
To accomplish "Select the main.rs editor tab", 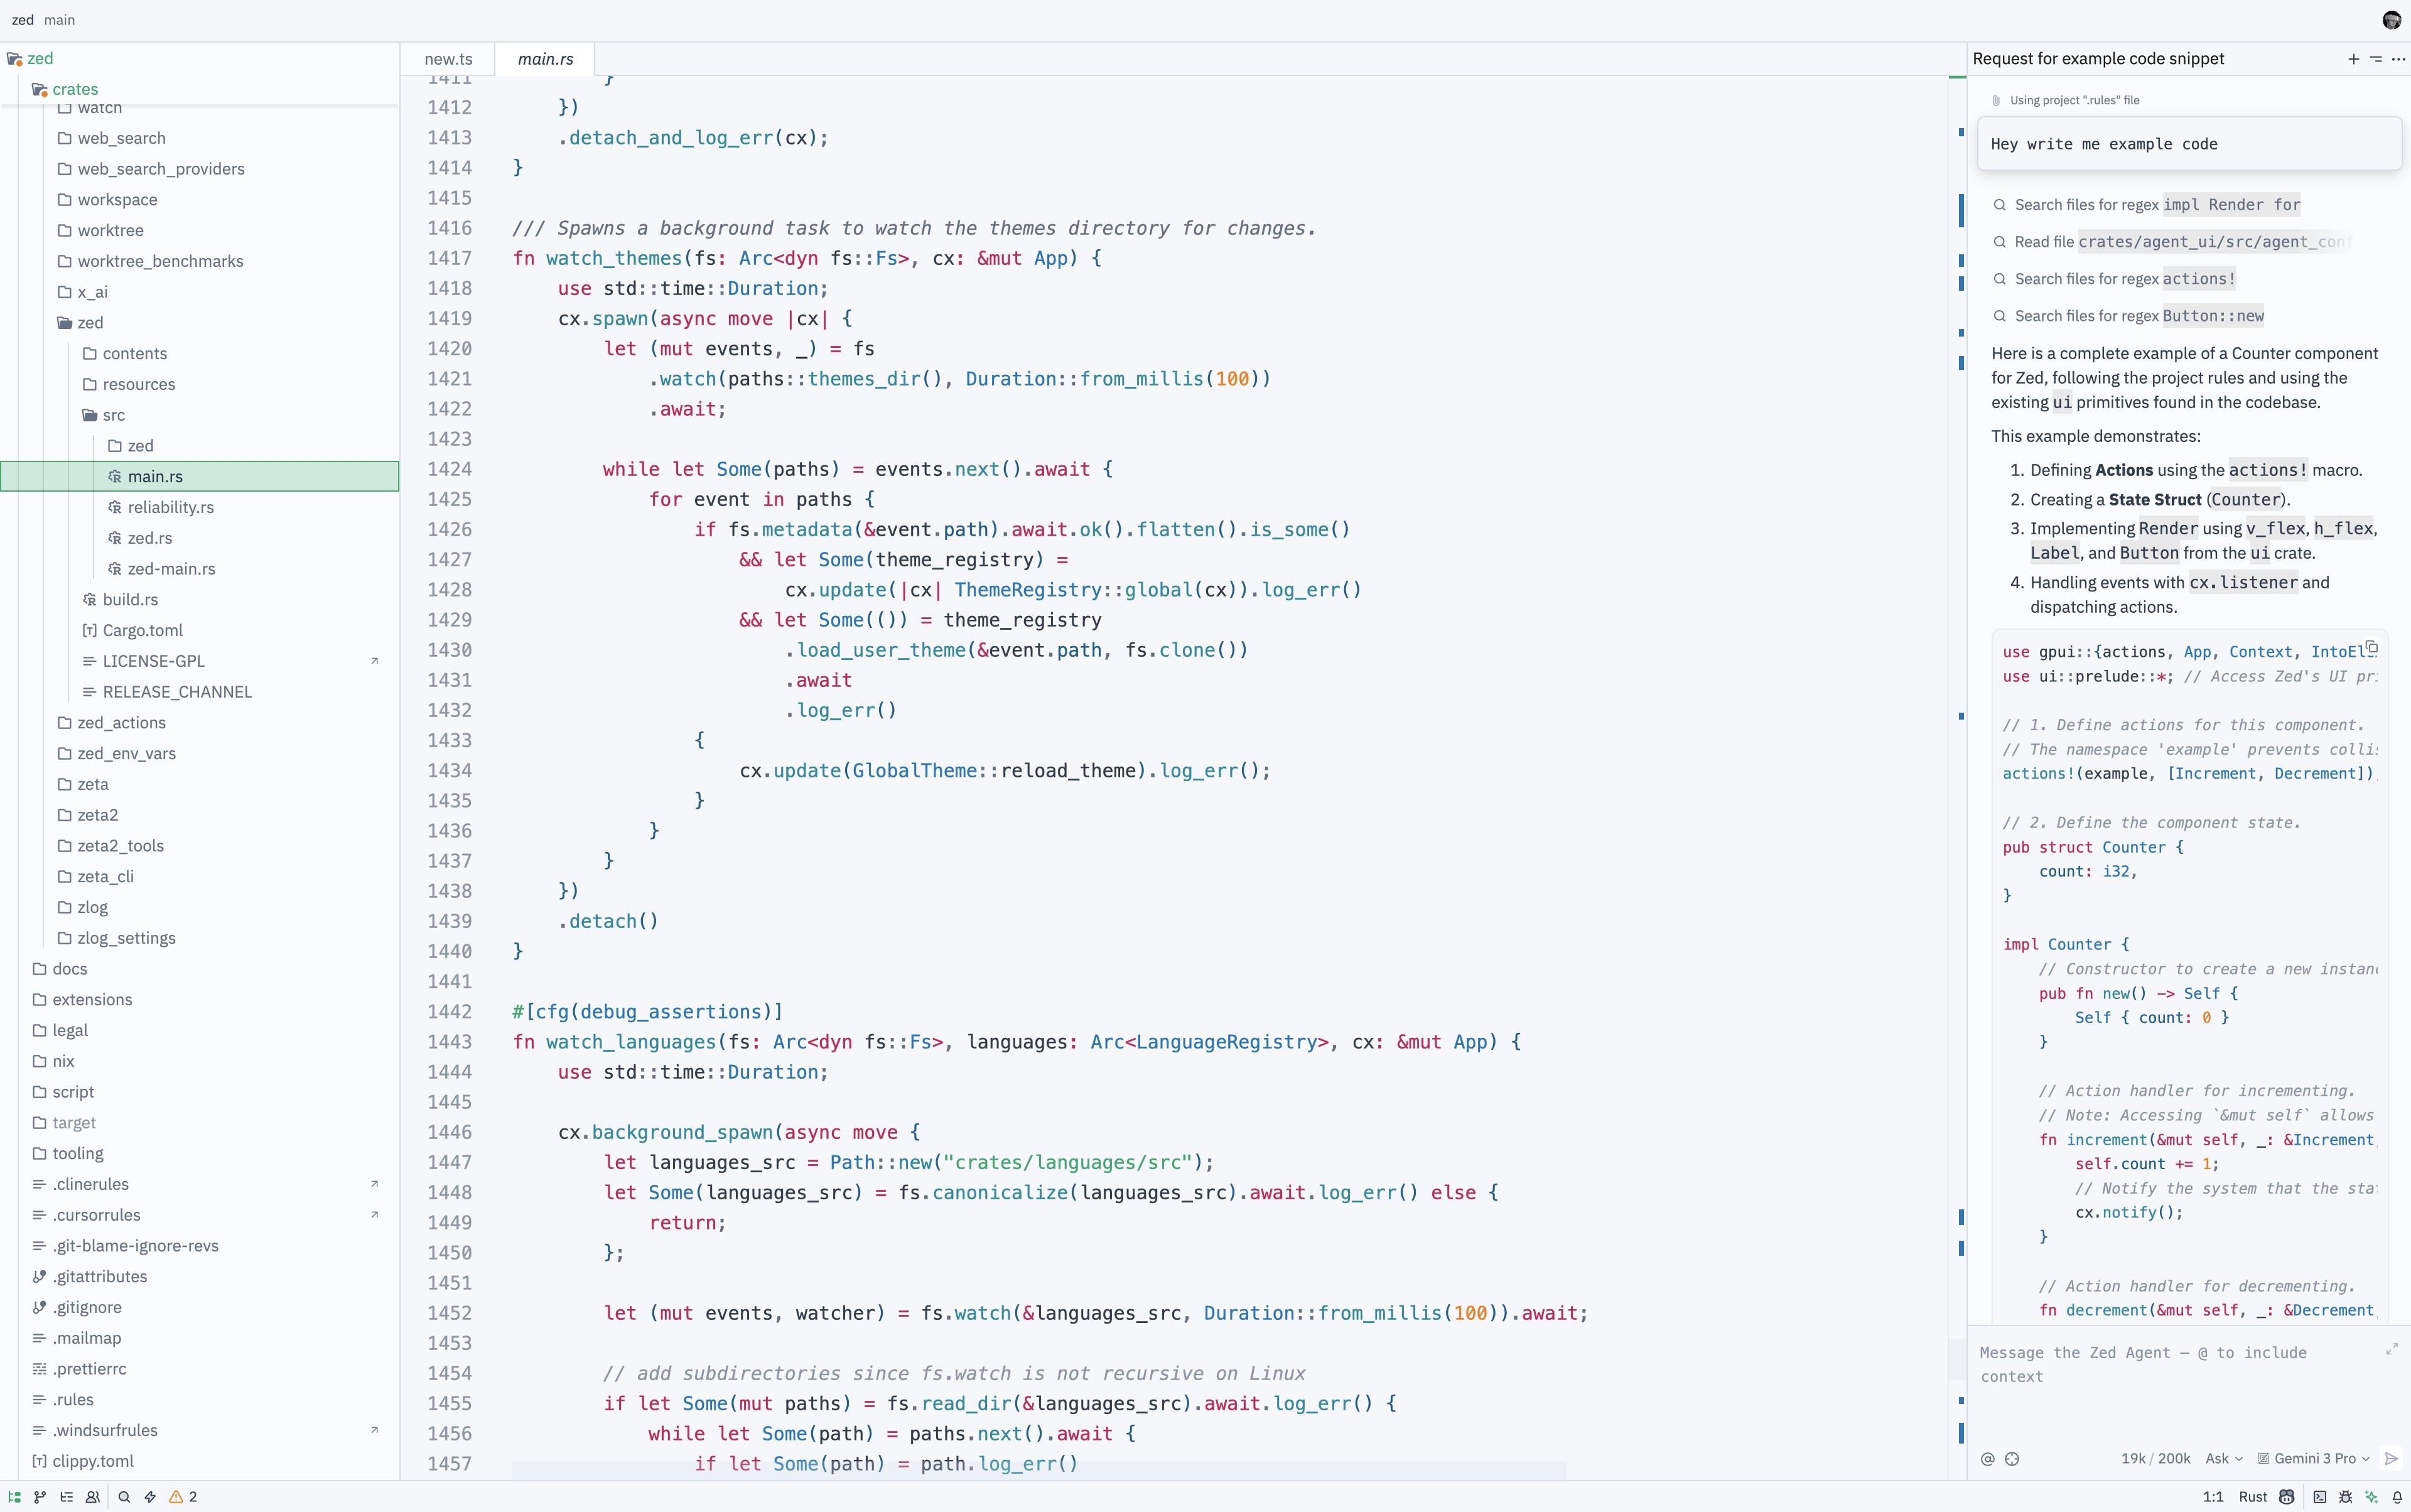I will (545, 59).
